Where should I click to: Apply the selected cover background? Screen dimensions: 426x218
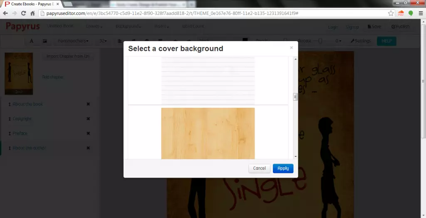[x=283, y=168]
